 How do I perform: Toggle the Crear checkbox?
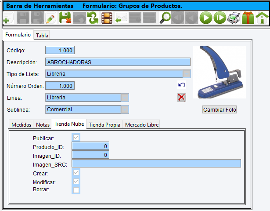76,173
